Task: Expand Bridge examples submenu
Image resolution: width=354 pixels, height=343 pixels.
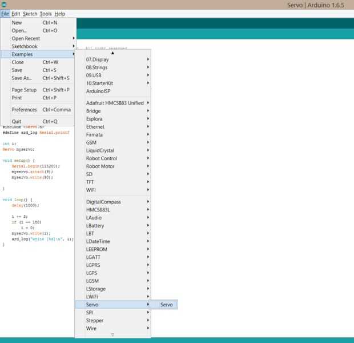Action: (x=113, y=111)
